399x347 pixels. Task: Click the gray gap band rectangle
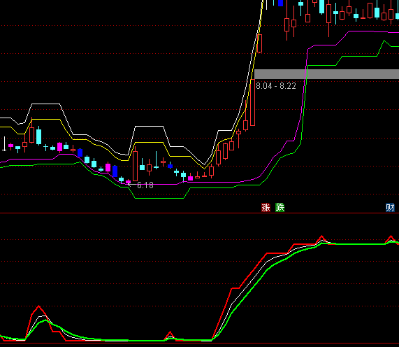coord(326,74)
